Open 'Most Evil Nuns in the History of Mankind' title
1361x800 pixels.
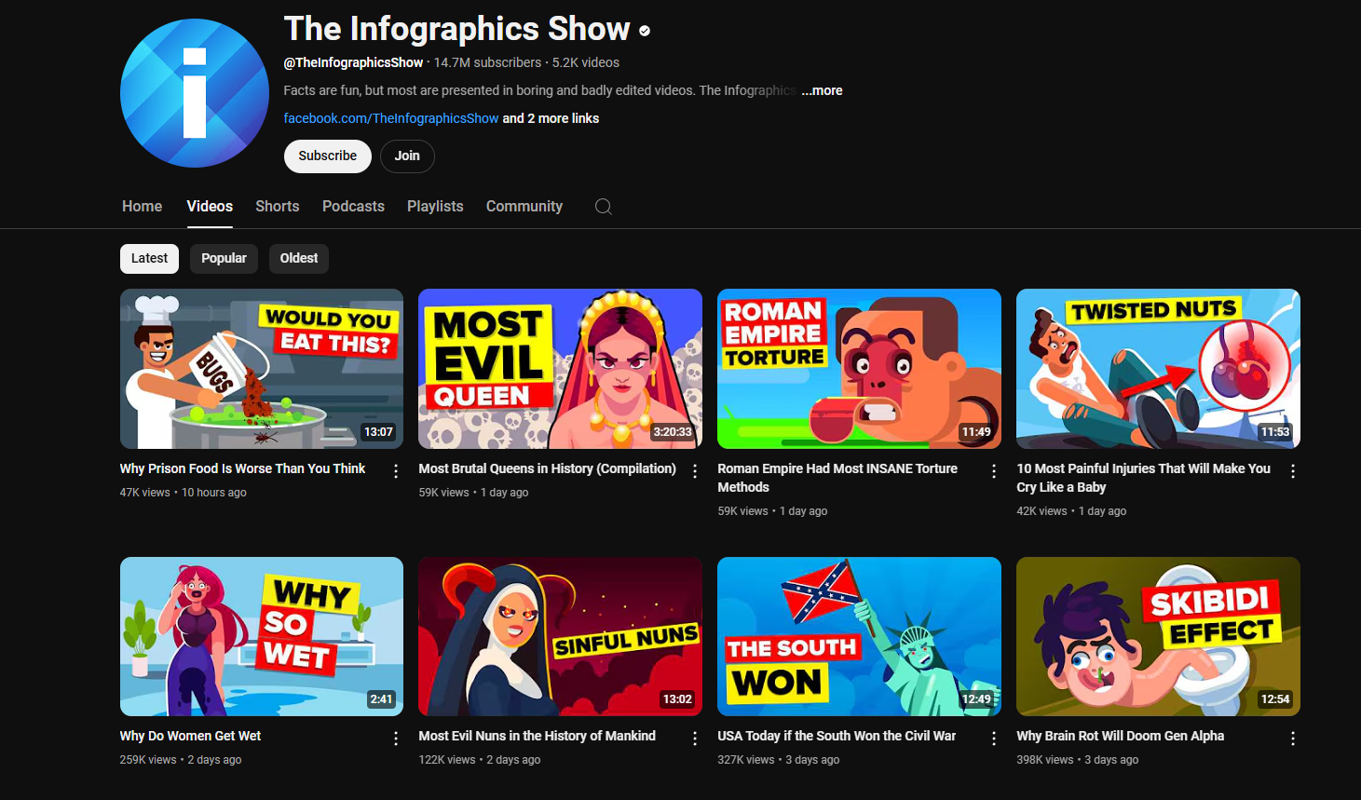(538, 736)
